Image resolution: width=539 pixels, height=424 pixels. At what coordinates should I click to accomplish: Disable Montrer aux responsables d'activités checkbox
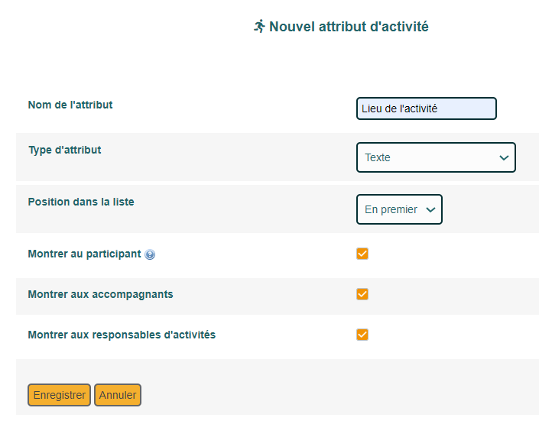tap(362, 335)
